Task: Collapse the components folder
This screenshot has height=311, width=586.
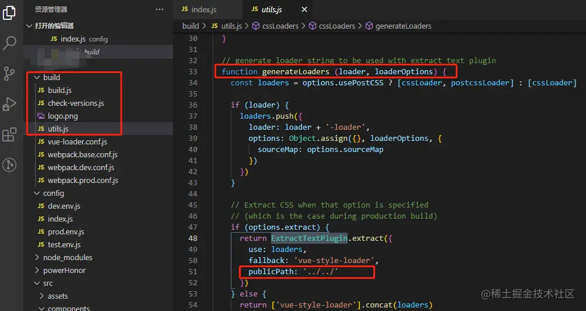Action: [x=41, y=309]
